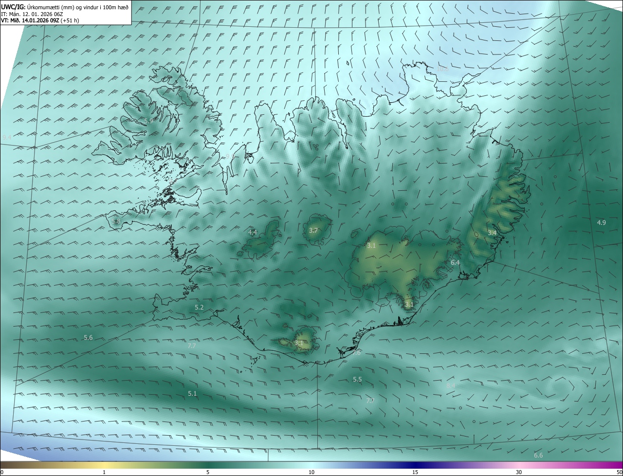Select the 9.4 value label on the map
Viewport: 623px width, 476px height.
[7, 138]
